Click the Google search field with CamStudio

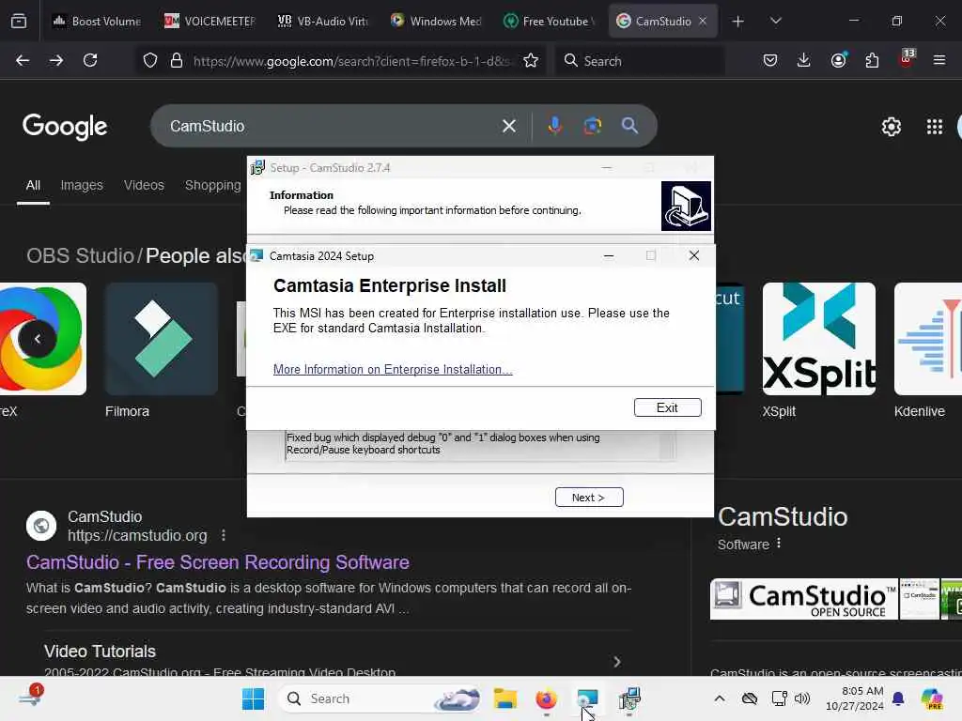pyautogui.click(x=332, y=126)
